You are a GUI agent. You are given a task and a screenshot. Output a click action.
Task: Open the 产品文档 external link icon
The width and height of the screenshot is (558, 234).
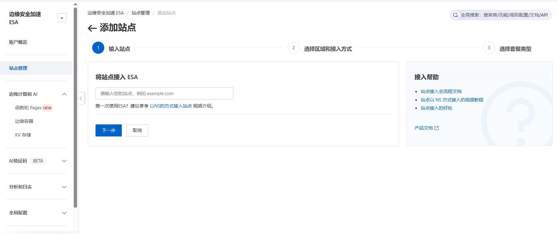coord(436,128)
